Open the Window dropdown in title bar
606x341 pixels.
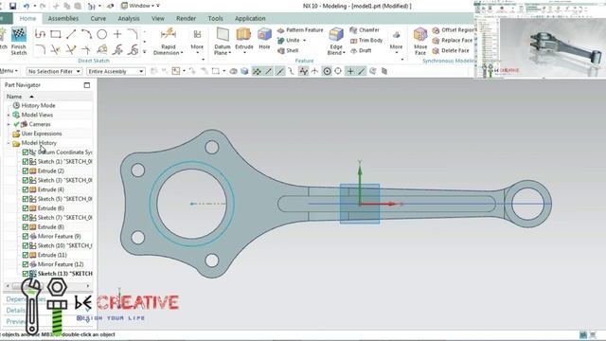coord(140,6)
